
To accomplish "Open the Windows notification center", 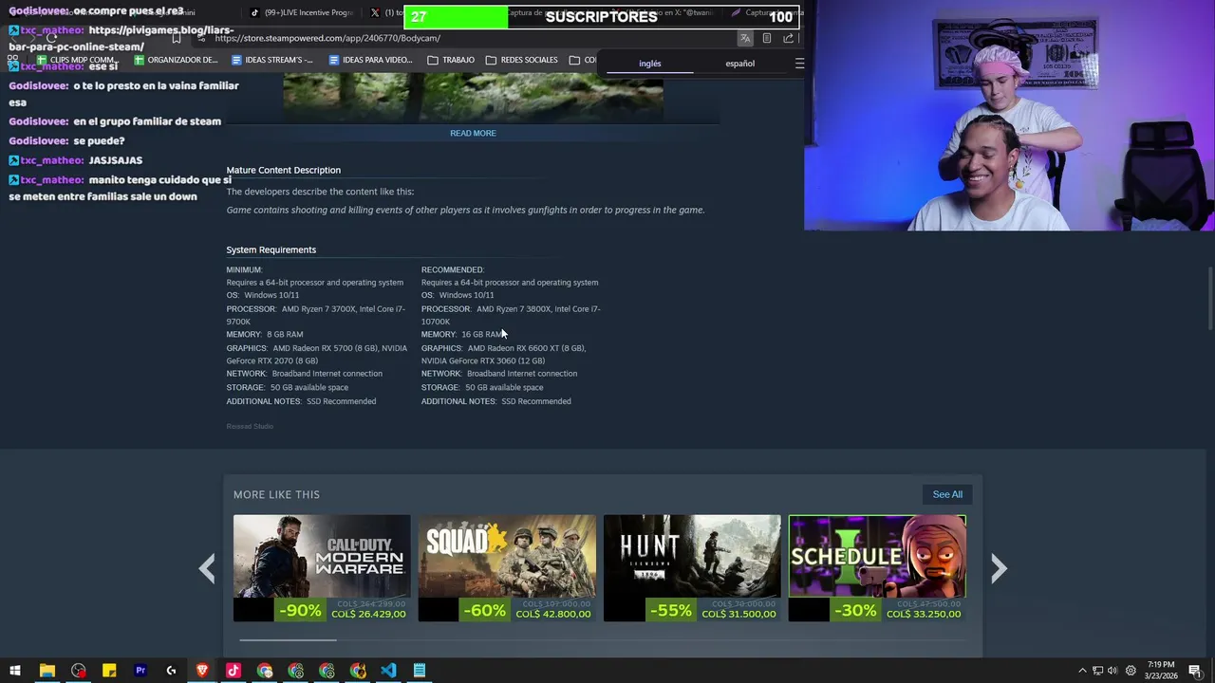I will click(1195, 671).
